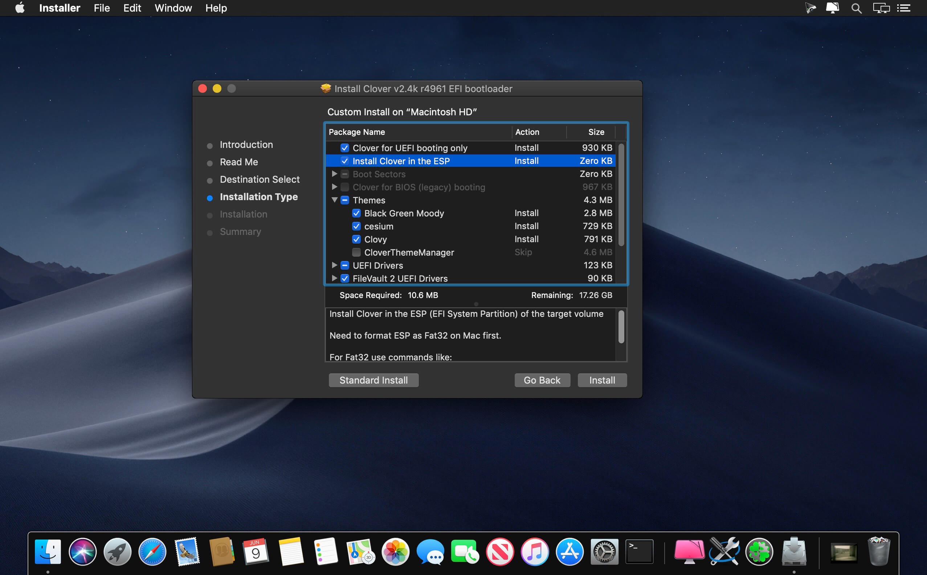The height and width of the screenshot is (575, 927).
Task: Select the System Preferences icon
Action: 605,550
